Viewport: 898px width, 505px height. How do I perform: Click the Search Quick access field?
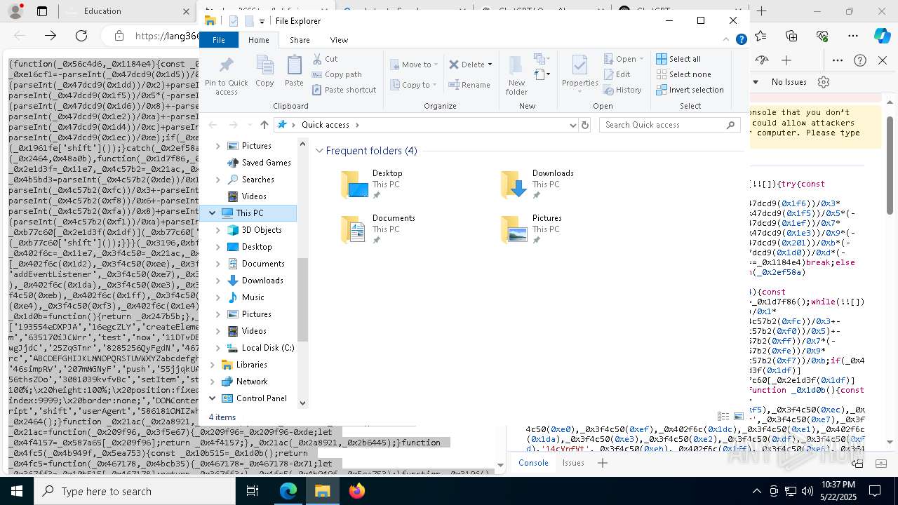pyautogui.click(x=670, y=125)
